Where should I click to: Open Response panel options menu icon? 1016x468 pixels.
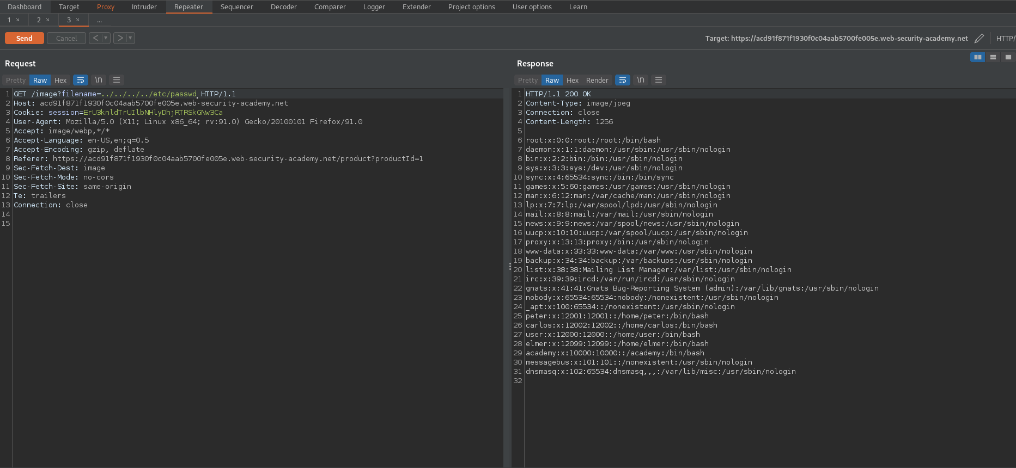(659, 80)
